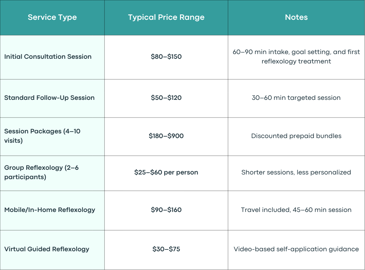Select the $90–$160 price cell
The height and width of the screenshot is (270, 365).
point(166,211)
